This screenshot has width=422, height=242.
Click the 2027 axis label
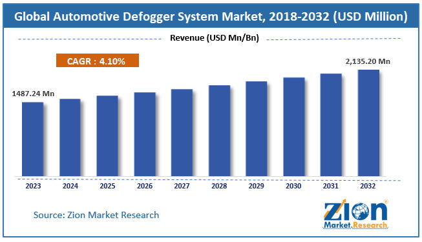(x=182, y=186)
